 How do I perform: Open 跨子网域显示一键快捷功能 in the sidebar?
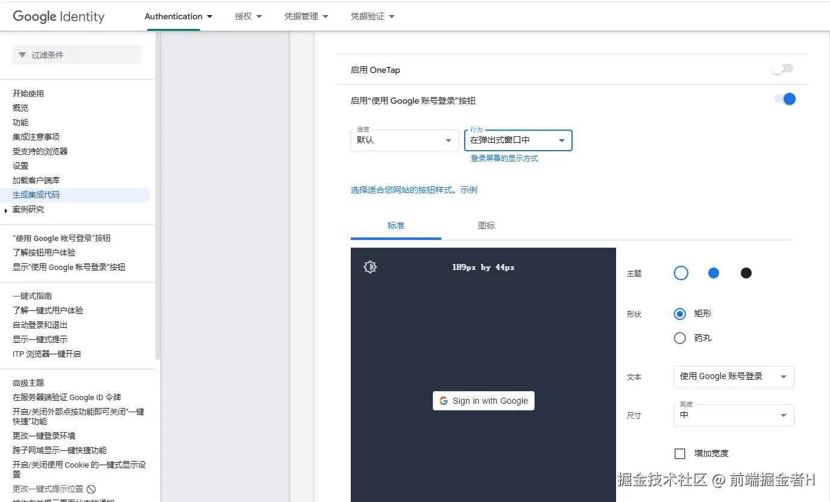click(x=60, y=450)
